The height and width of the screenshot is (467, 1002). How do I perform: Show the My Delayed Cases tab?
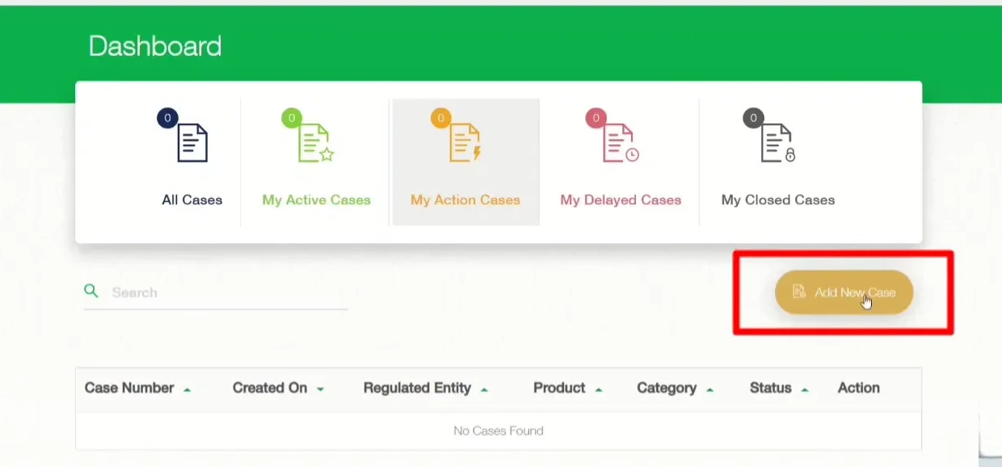click(x=621, y=162)
